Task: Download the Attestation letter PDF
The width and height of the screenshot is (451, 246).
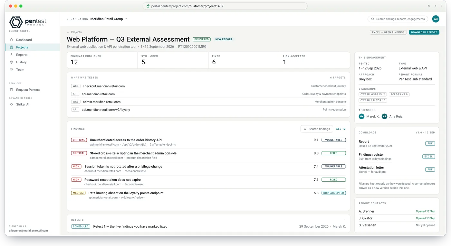Action: [x=430, y=169]
